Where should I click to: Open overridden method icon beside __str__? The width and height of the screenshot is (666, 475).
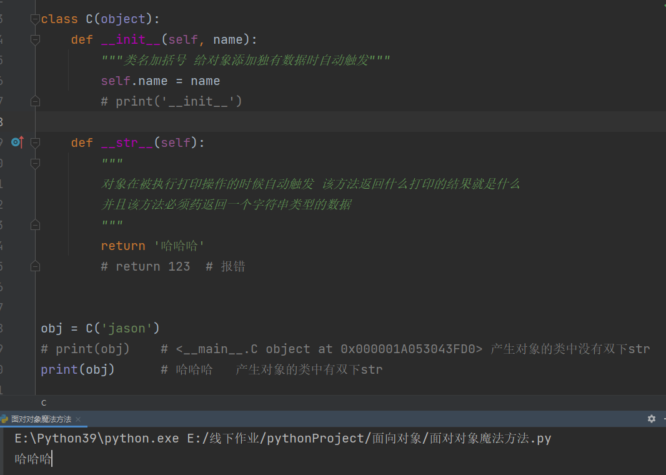[x=17, y=142]
